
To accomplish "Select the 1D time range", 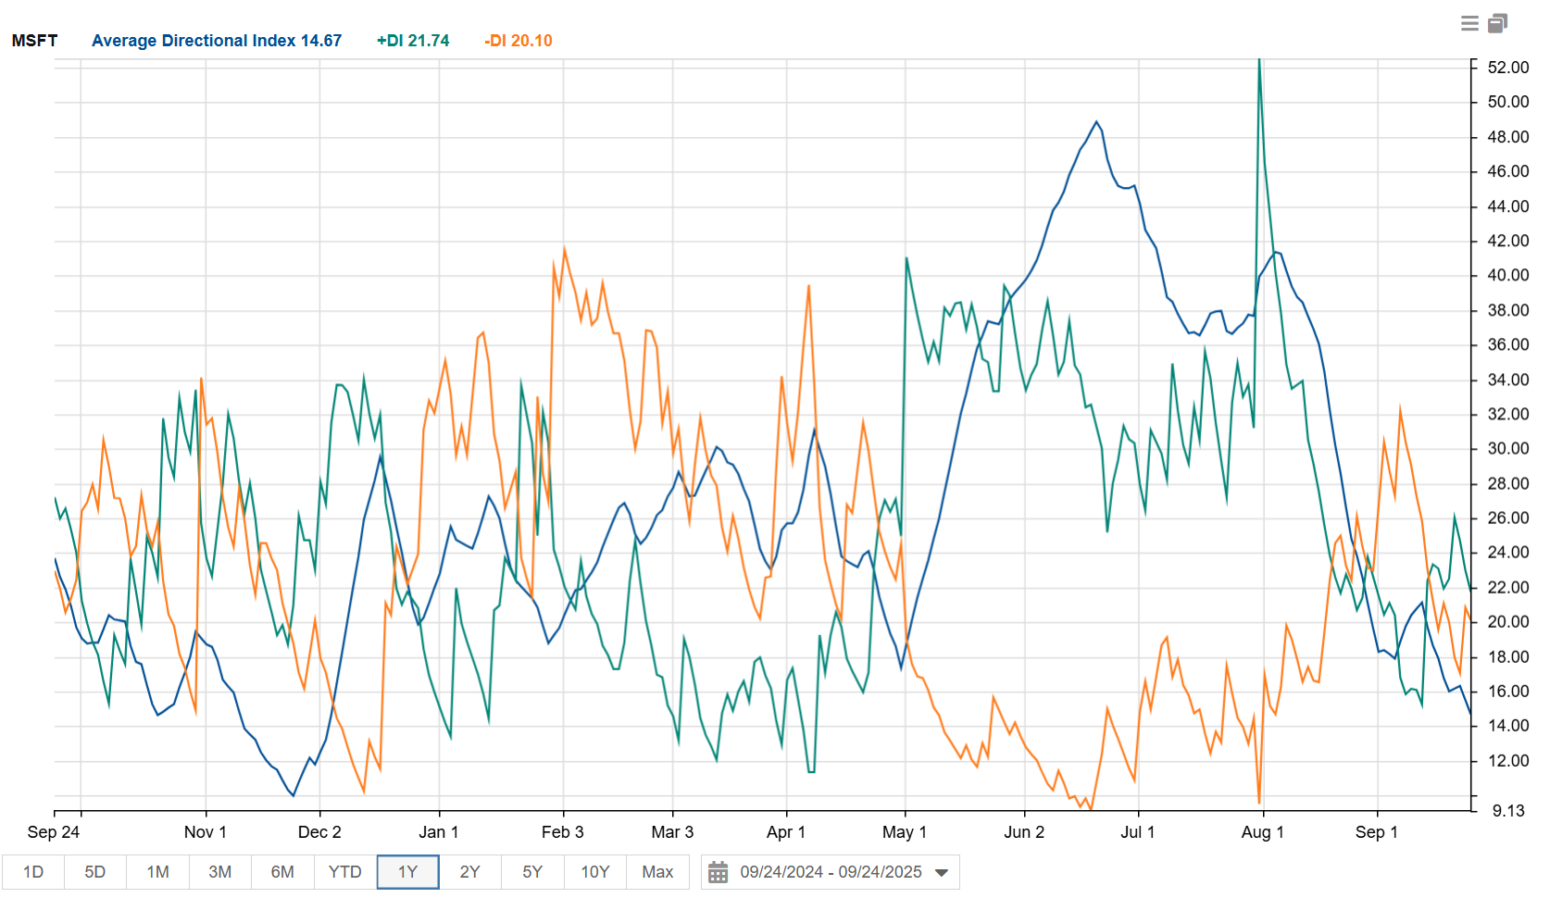I will (33, 872).
